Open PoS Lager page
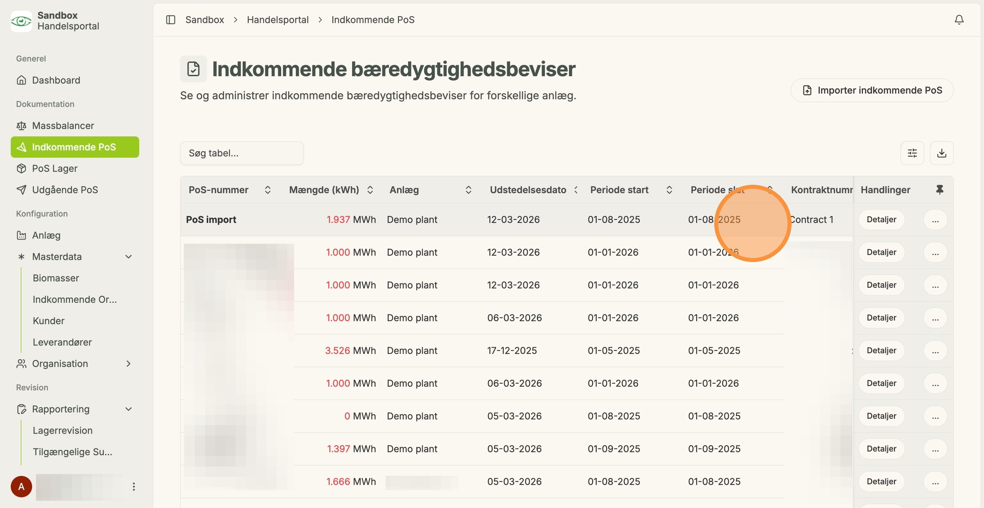This screenshot has height=508, width=984. click(75, 168)
